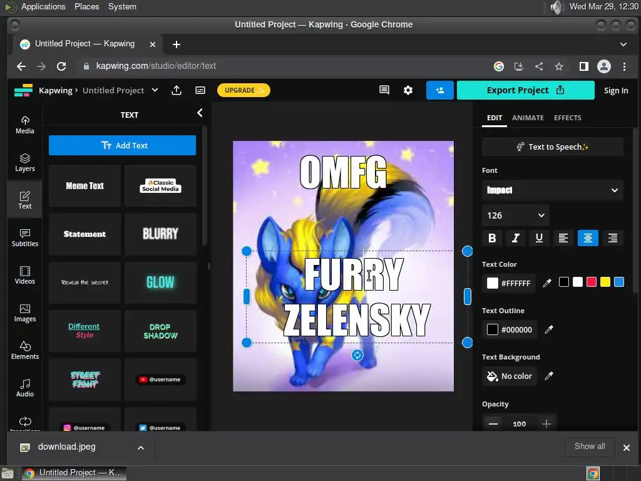Open project settings gear icon
Viewport: 641px width, 481px height.
coord(408,90)
